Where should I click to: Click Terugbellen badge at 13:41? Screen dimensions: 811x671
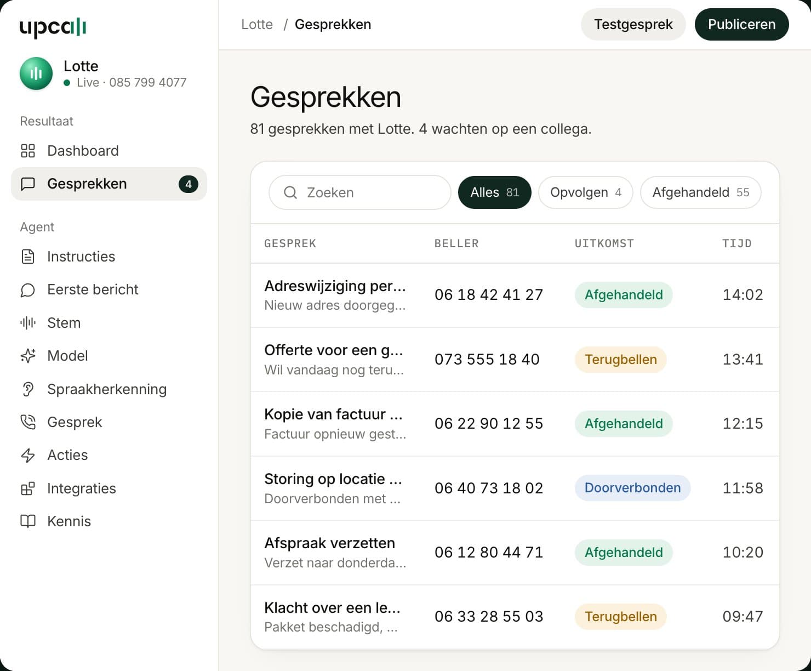[621, 359]
